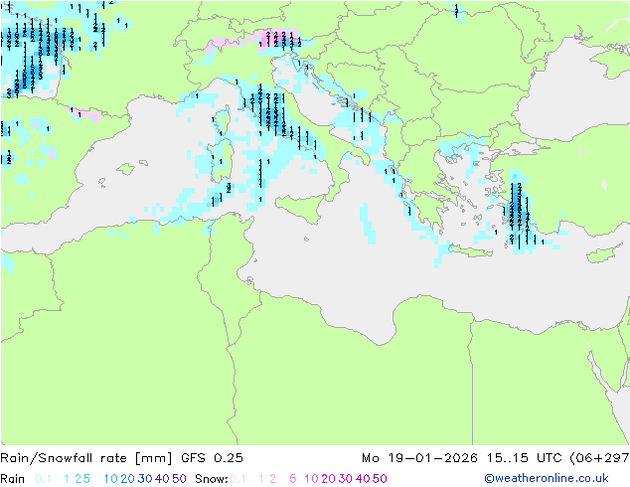630x487 pixels.
Task: Click the snow legend value 50
Action: [380, 479]
